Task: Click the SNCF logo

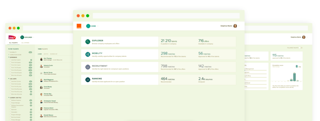Action: pos(12,37)
